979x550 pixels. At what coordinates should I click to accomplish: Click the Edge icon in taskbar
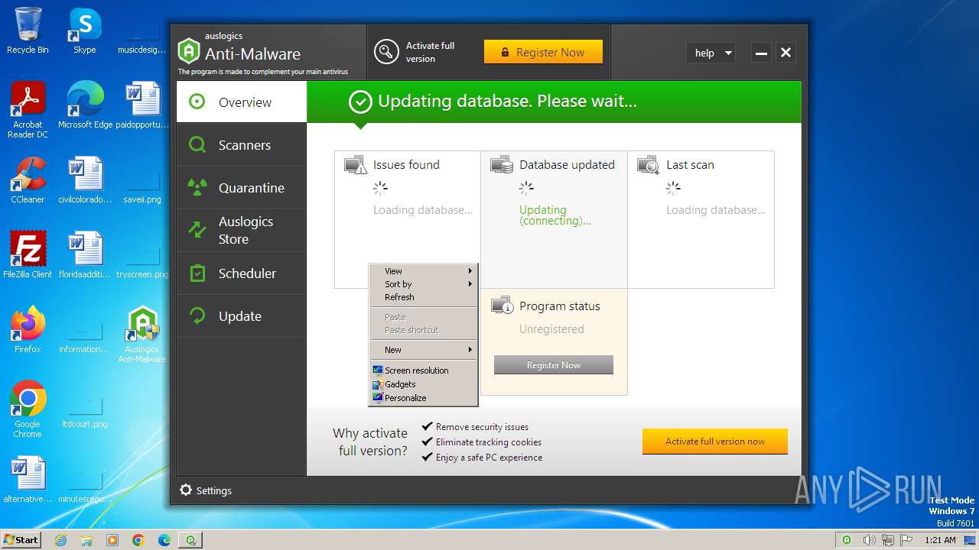click(x=164, y=540)
